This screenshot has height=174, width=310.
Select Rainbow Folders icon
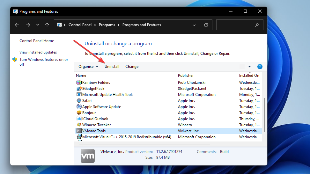click(79, 82)
